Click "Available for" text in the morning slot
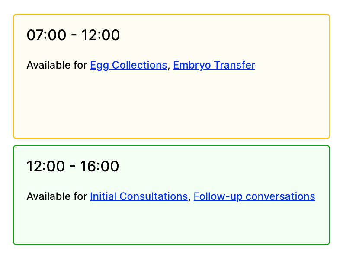Viewport: 346px width, 259px height. tap(57, 65)
